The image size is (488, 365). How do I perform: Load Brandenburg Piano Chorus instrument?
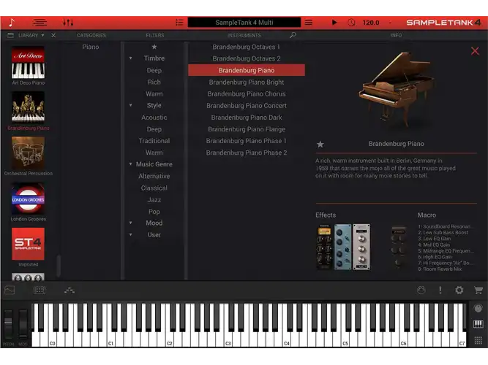pos(246,94)
